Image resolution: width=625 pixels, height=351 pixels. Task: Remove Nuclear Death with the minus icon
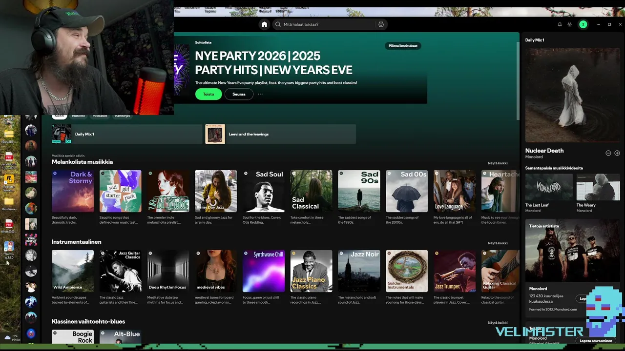(608, 153)
